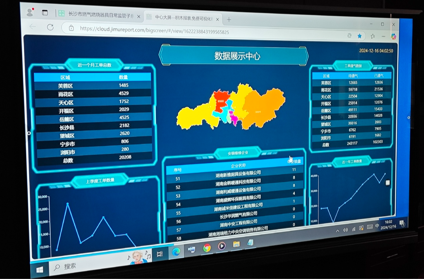Viewport: 424px width, 279px height.
Task: Open Task View on the taskbar
Action: [160, 253]
